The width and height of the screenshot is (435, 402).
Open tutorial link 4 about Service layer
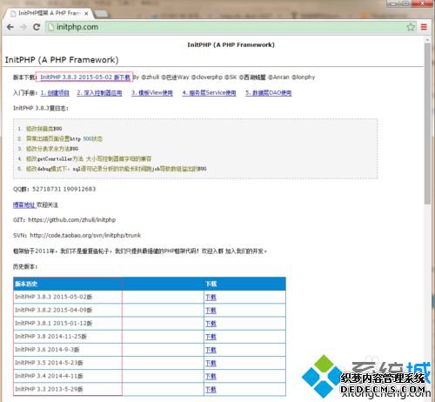[x=209, y=93]
